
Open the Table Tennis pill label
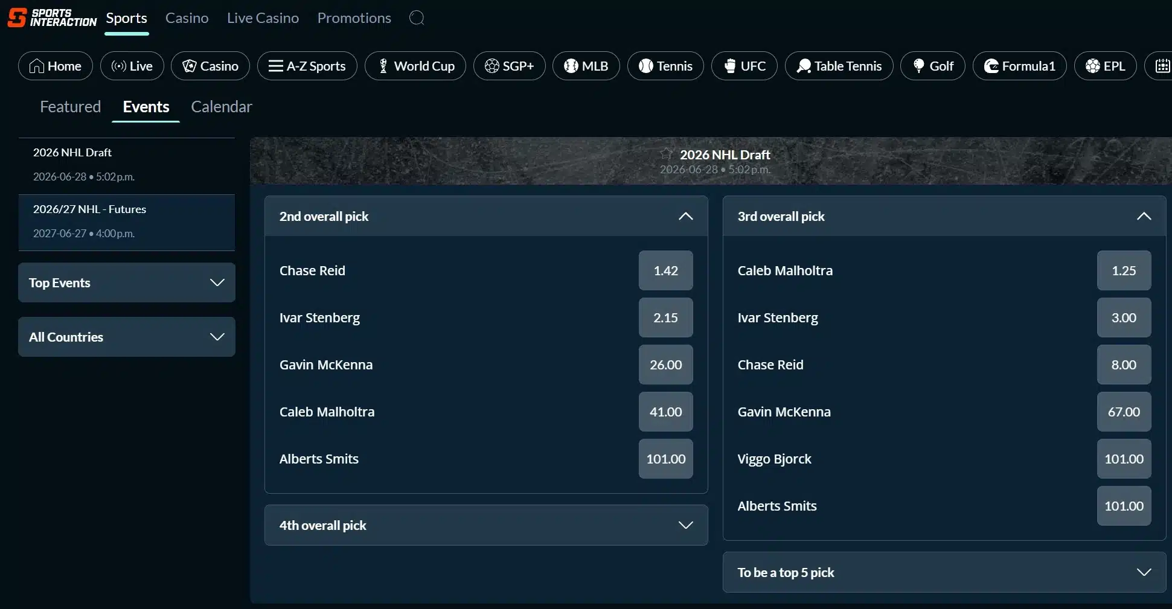[848, 66]
